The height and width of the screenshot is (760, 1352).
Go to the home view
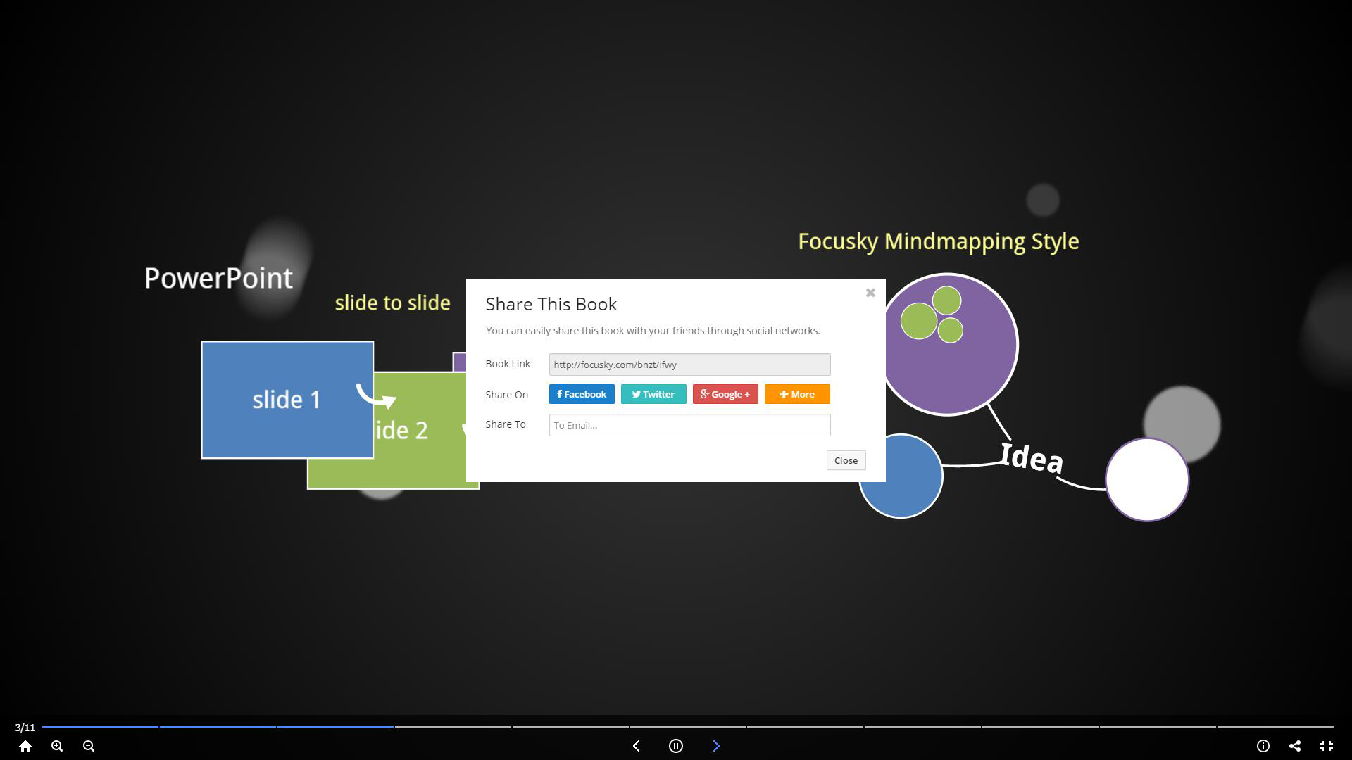point(25,746)
